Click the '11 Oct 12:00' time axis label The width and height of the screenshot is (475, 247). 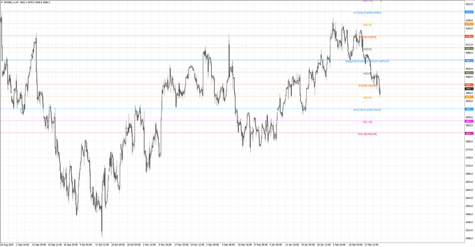click(x=102, y=244)
